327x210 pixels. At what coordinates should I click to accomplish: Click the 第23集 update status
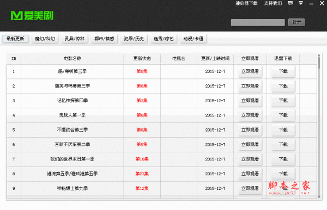coord(142,174)
